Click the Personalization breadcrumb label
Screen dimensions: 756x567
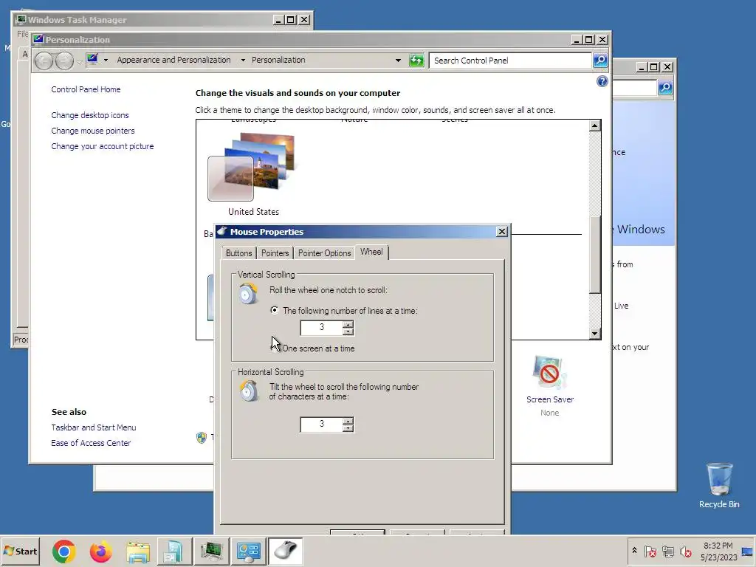coord(278,60)
